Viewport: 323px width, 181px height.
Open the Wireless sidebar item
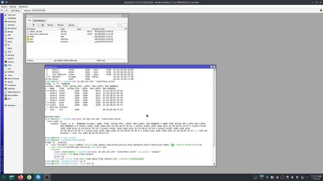11,25
